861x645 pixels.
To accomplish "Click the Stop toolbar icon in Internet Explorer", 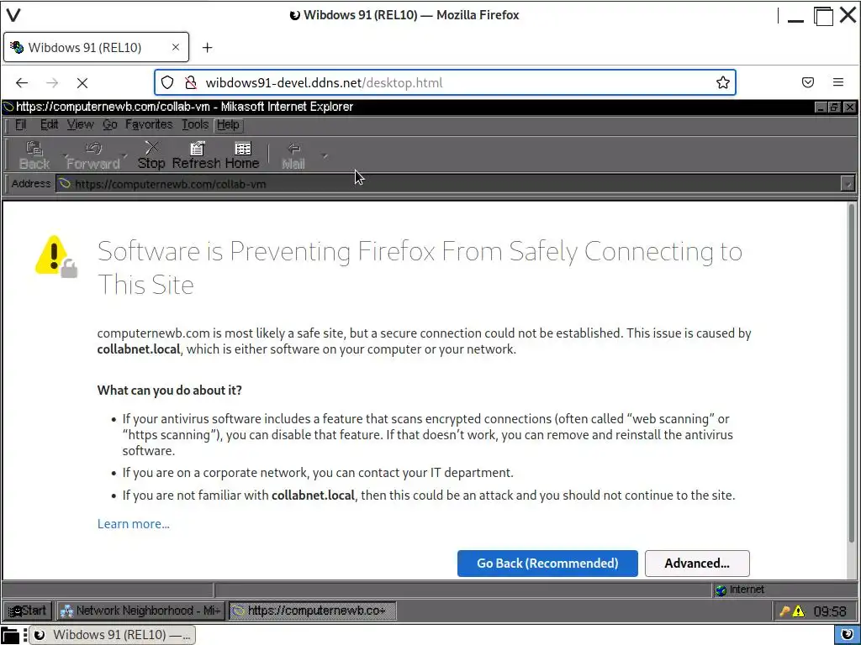I will point(151,155).
